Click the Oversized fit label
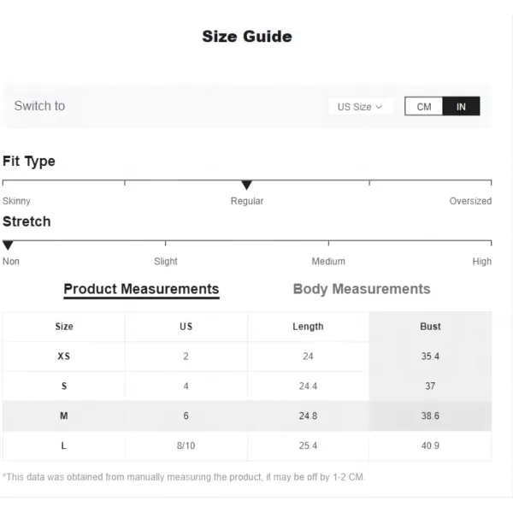This screenshot has width=513, height=513. tap(470, 201)
